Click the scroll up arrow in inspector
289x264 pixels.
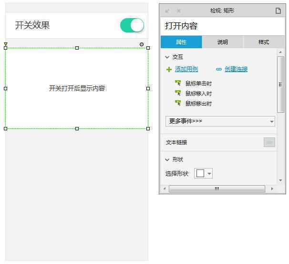click(280, 53)
